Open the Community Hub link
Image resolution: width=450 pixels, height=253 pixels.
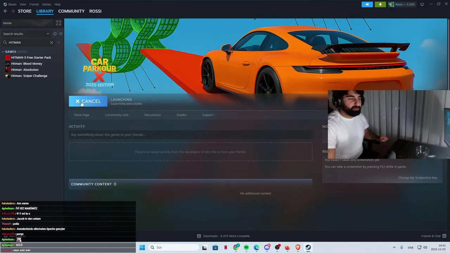[117, 115]
